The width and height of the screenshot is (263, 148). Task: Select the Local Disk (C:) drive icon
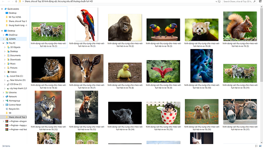tap(8, 76)
